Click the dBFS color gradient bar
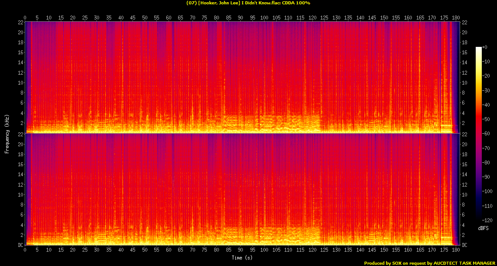The width and height of the screenshot is (497, 266). tap(479, 133)
